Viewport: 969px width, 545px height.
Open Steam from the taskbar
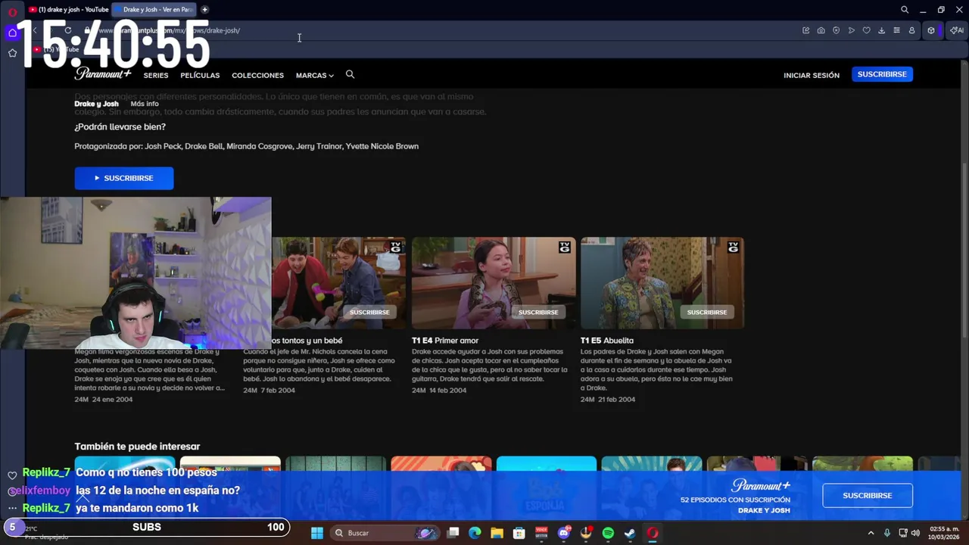click(x=630, y=533)
